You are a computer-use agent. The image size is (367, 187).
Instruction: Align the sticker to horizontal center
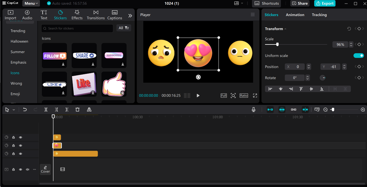pyautogui.click(x=281, y=89)
